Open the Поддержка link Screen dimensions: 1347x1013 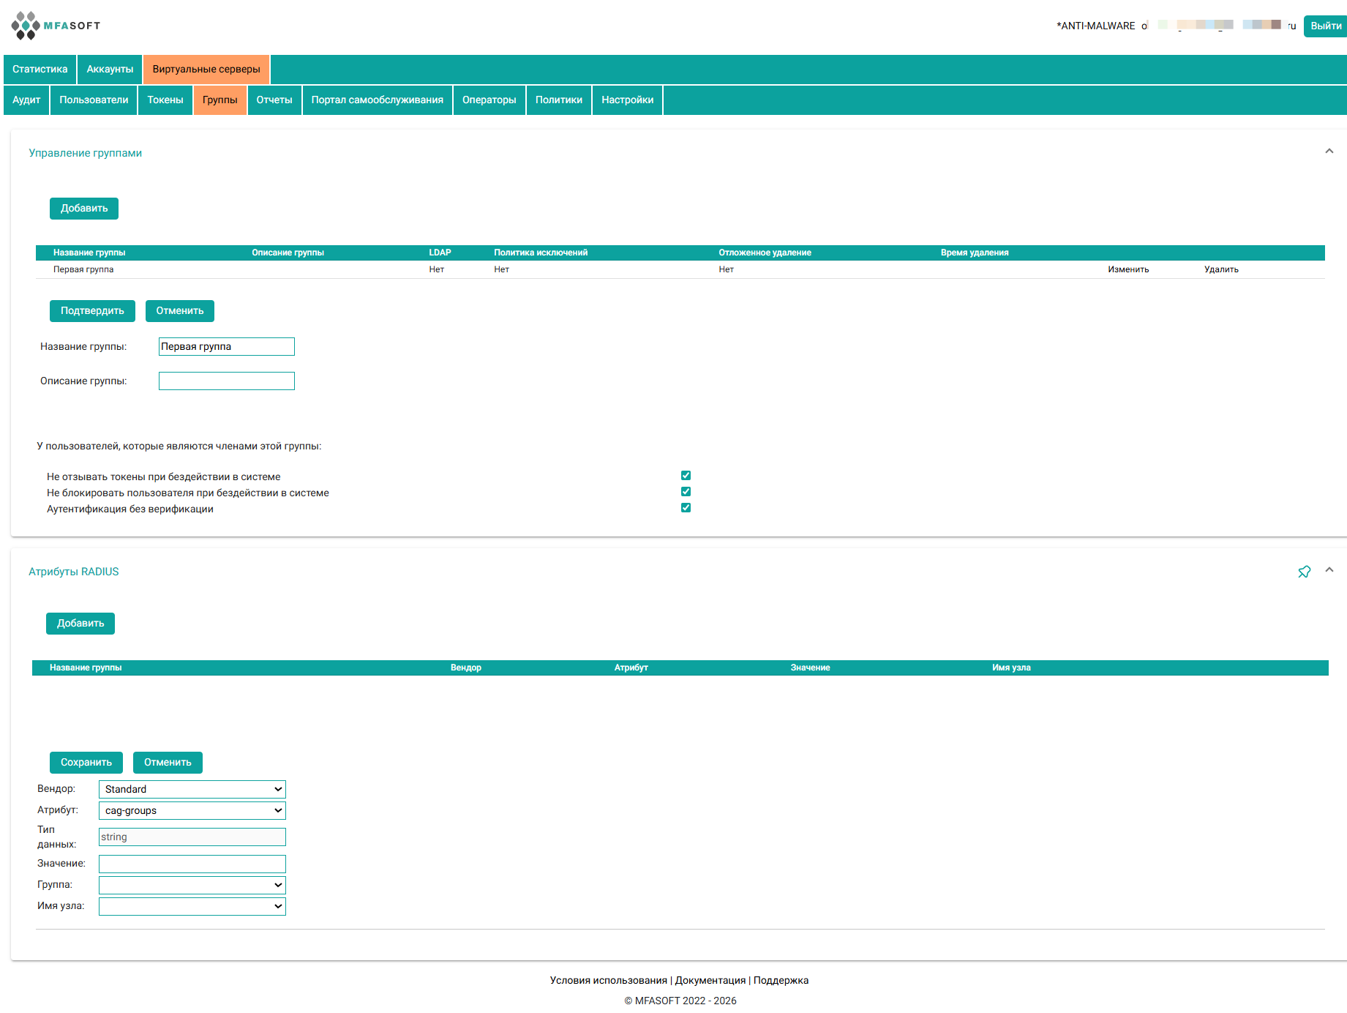pyautogui.click(x=781, y=980)
